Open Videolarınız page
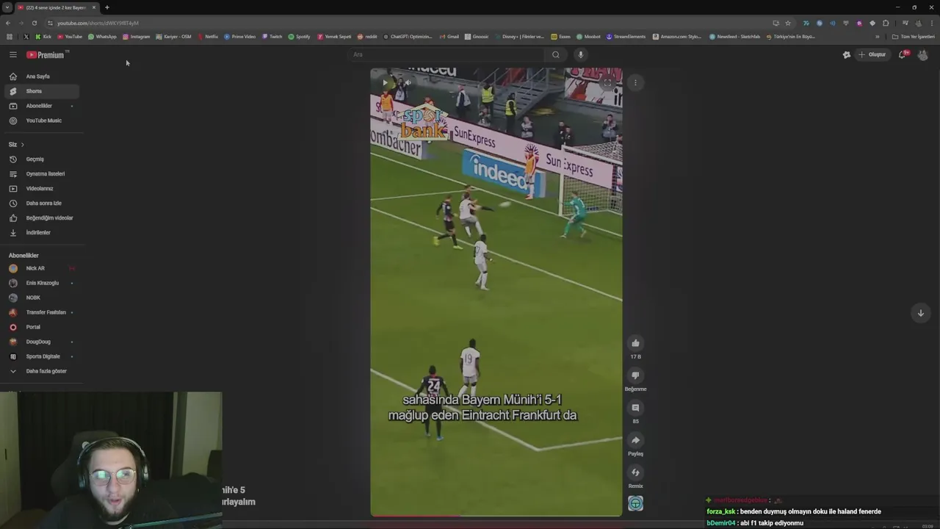940x529 pixels. click(x=41, y=189)
